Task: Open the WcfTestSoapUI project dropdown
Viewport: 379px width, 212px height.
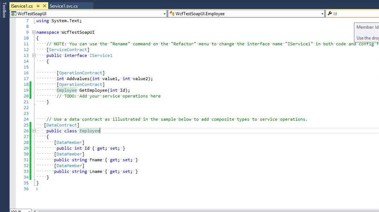Action: [x=164, y=14]
